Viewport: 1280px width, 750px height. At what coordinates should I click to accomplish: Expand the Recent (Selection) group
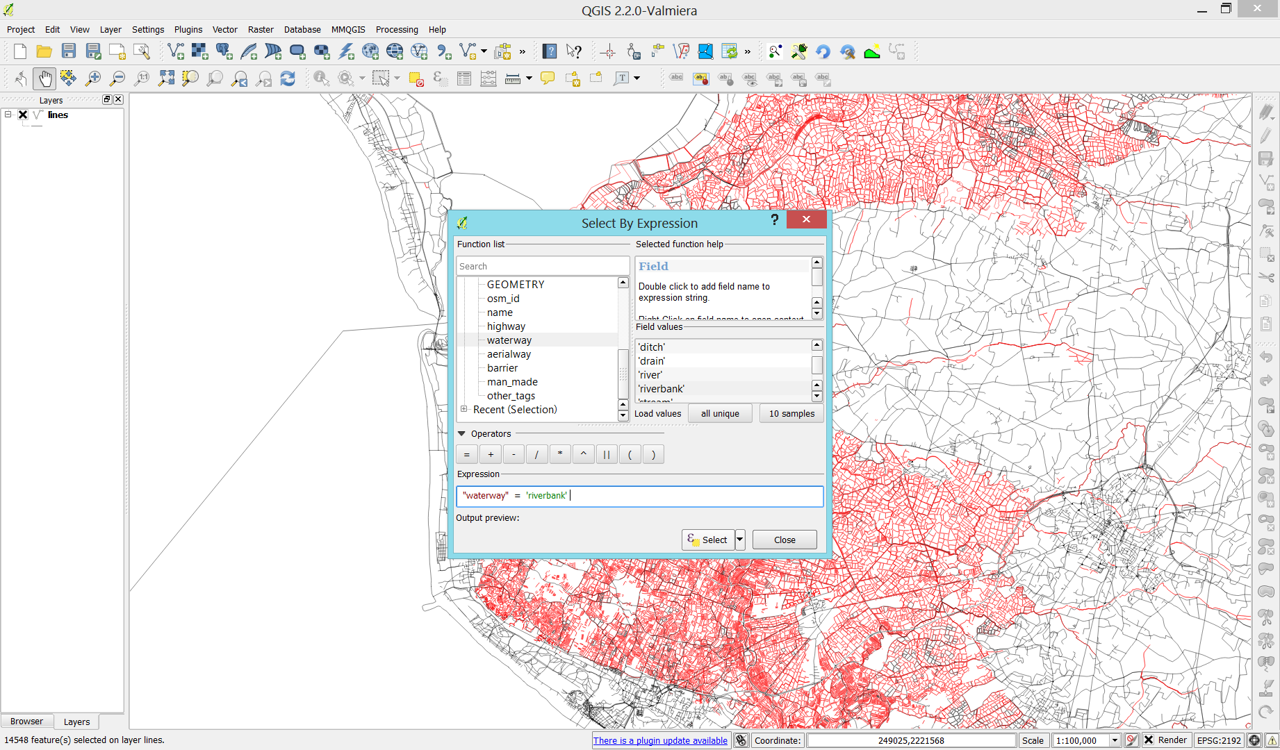(x=463, y=409)
